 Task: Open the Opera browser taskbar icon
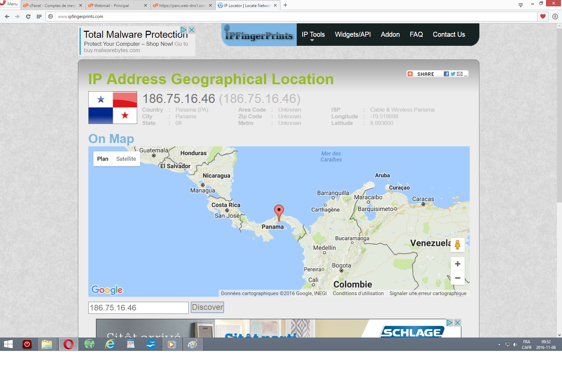tap(68, 344)
